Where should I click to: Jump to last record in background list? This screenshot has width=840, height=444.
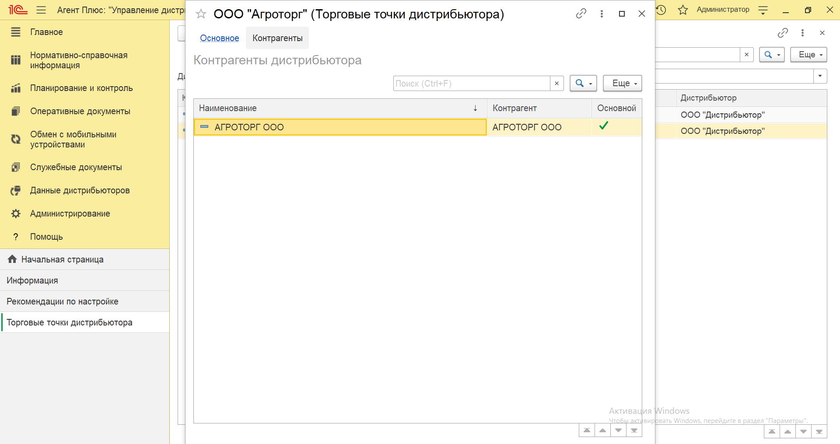pyautogui.click(x=819, y=431)
